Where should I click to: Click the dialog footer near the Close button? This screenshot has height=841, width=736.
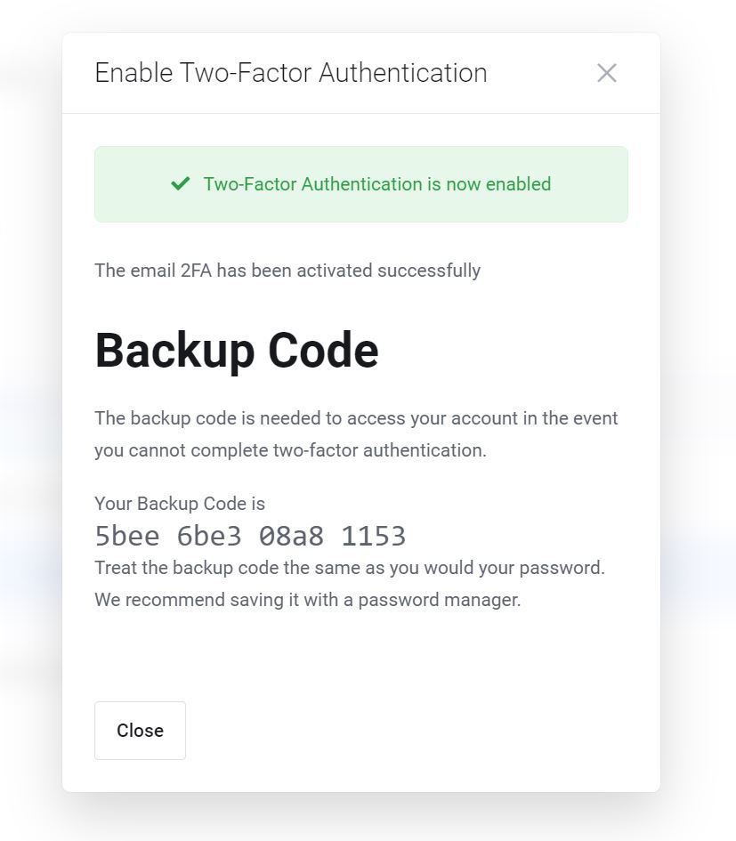click(400, 730)
